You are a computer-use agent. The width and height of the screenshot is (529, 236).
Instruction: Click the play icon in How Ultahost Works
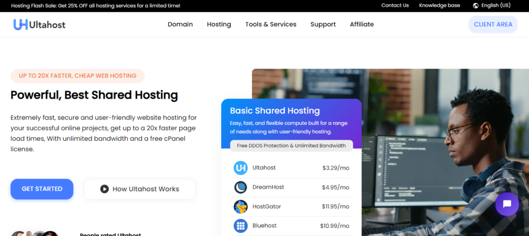pyautogui.click(x=104, y=189)
